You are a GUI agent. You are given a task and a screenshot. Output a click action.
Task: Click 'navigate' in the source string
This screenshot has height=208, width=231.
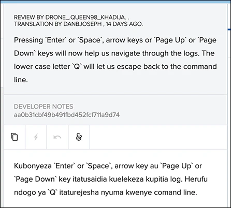point(126,53)
